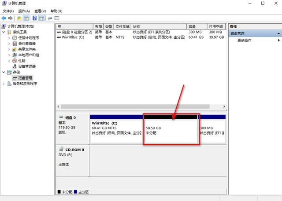Click the 存储 storage icon
Screen dimensions: 282x201
pos(9,72)
